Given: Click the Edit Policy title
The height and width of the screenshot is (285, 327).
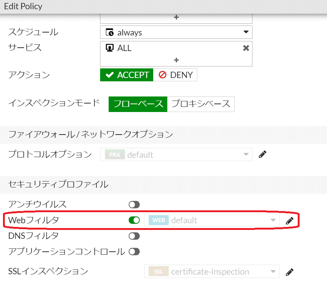Looking at the screenshot, I should [23, 6].
